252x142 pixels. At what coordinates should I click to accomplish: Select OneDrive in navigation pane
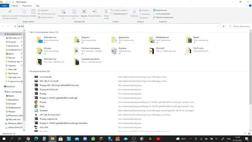point(11,86)
